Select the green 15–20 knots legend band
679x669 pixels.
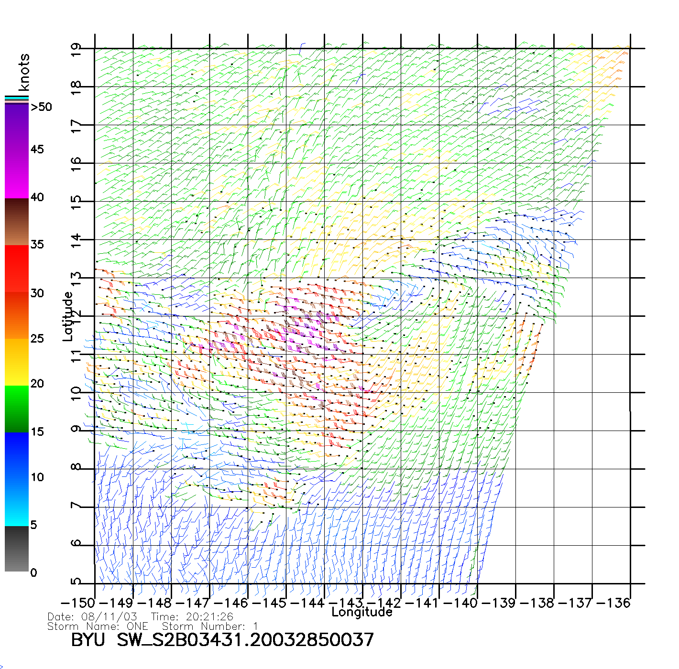click(17, 409)
